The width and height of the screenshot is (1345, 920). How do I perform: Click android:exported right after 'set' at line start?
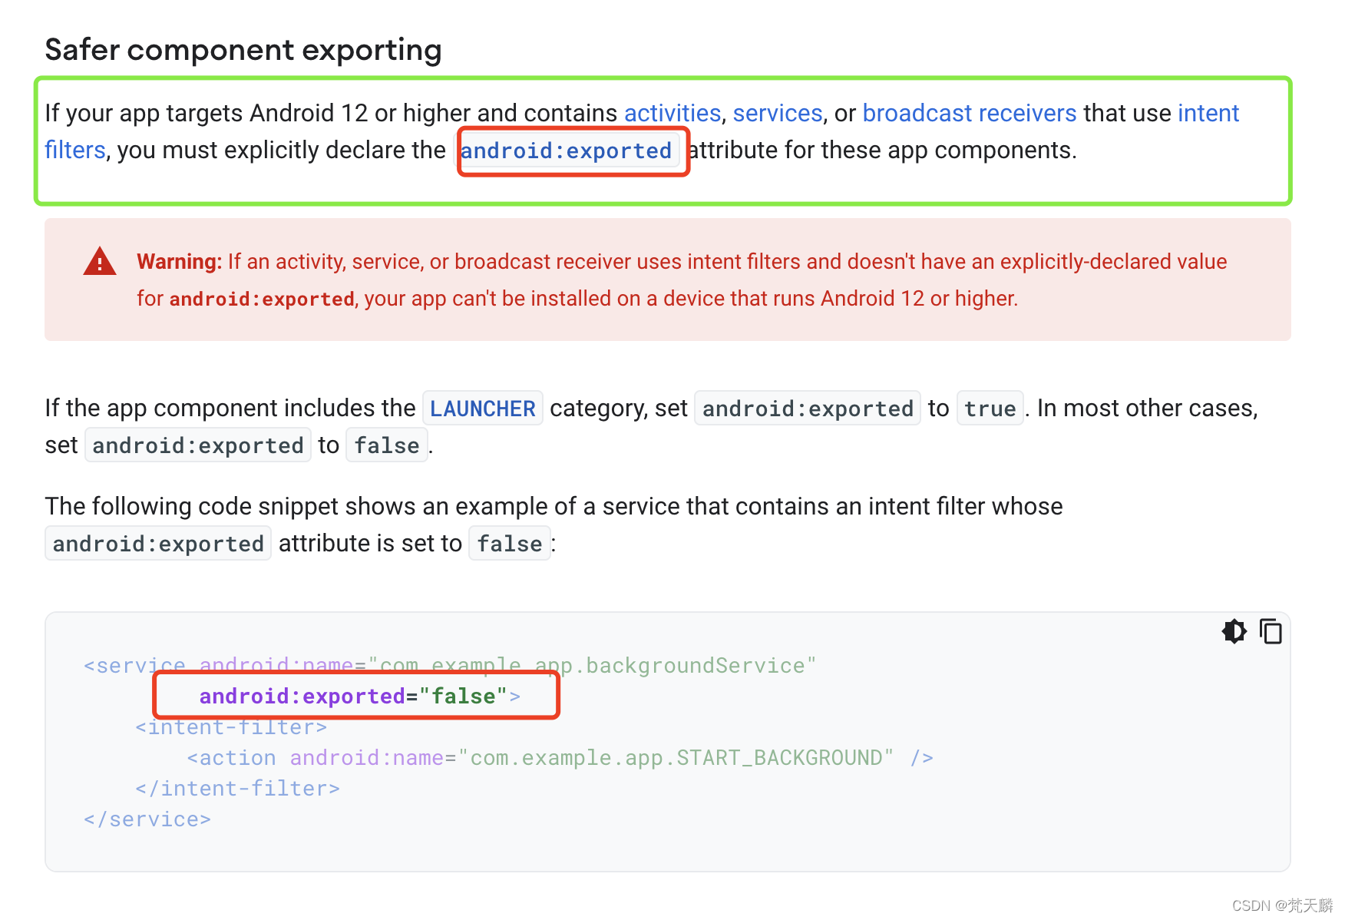click(198, 445)
